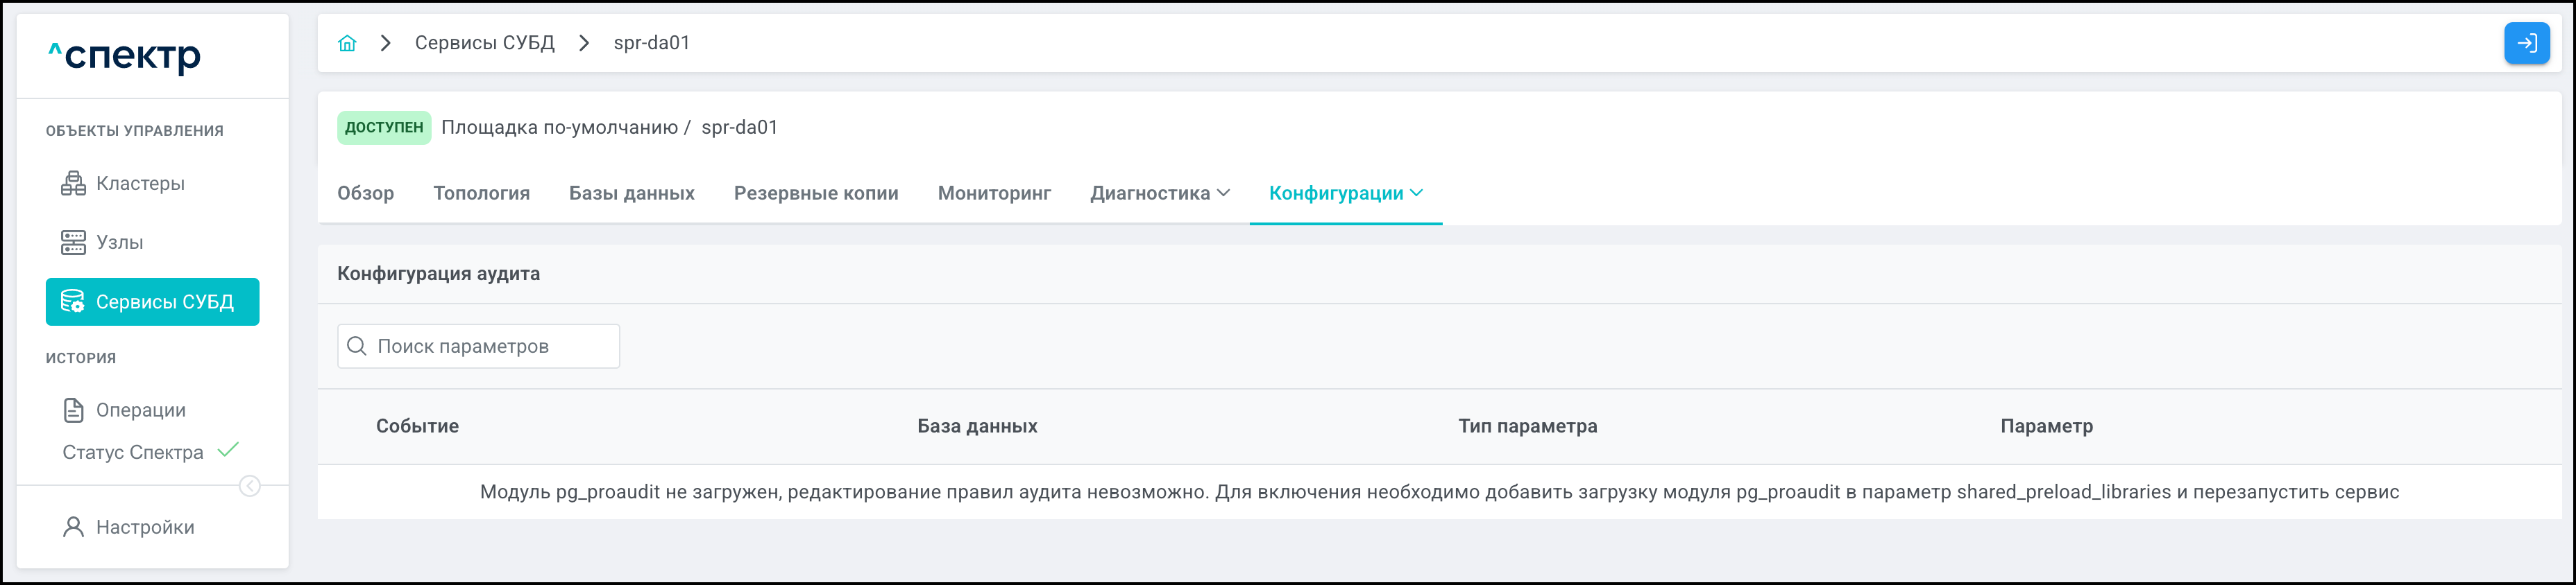Image resolution: width=2576 pixels, height=585 pixels.
Task: Click the Settings user icon
Action: 73,527
